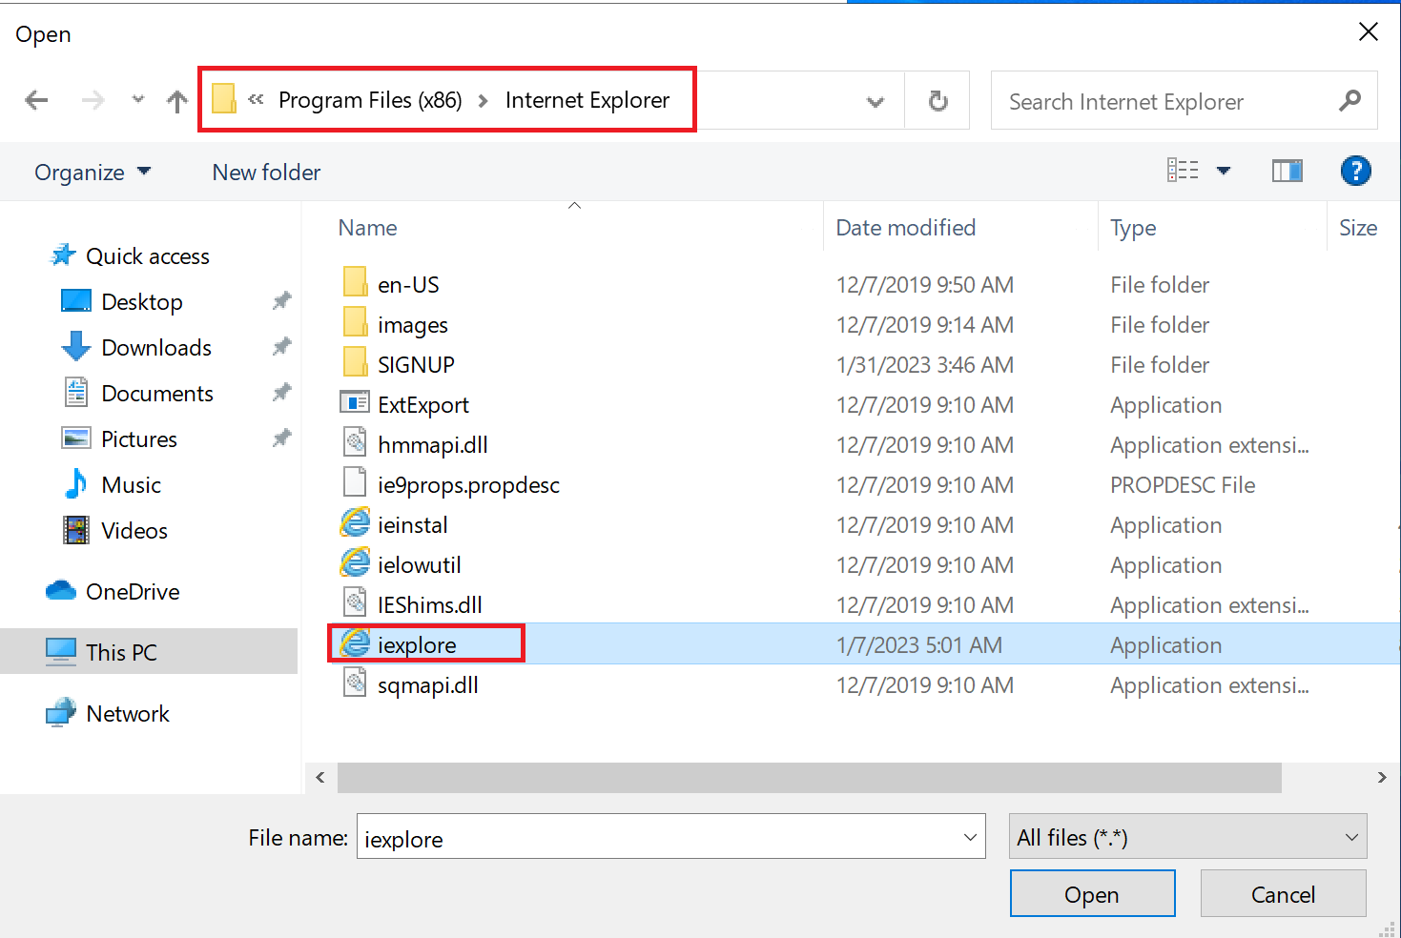Select Quick access in sidebar
Image resolution: width=1401 pixels, height=938 pixels.
click(147, 256)
